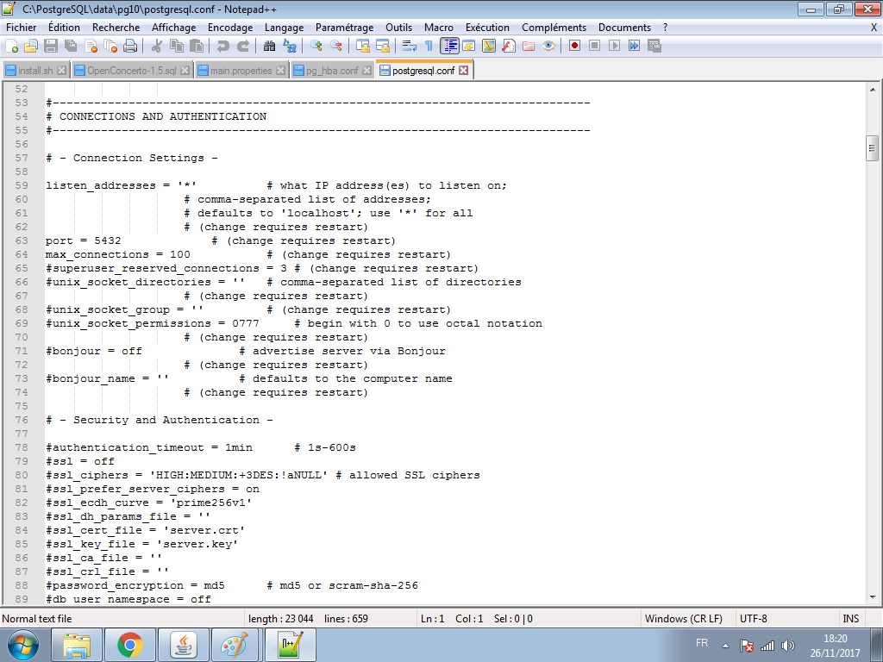Open the Langage menu
This screenshot has width=883, height=662.
point(284,28)
